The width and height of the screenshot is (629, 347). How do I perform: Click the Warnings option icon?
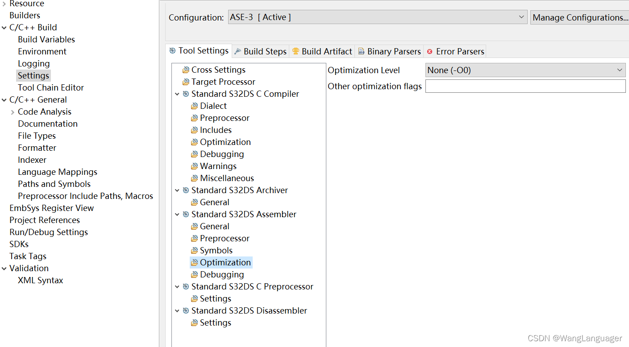click(194, 166)
